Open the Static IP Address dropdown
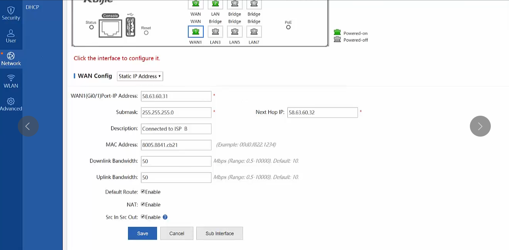 [140, 76]
